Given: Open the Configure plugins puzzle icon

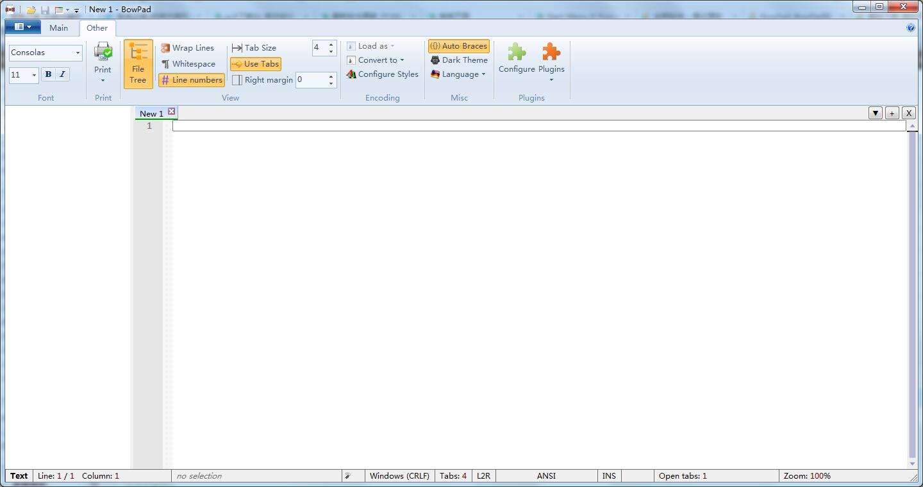Looking at the screenshot, I should tap(517, 53).
